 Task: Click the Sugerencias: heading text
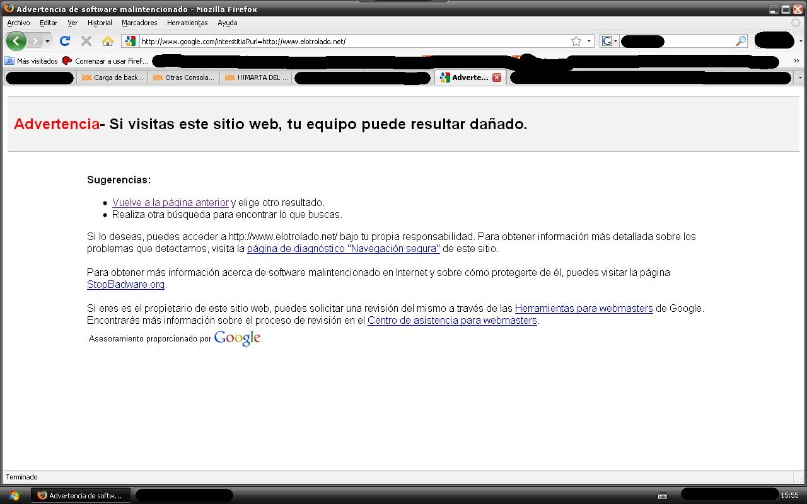click(x=119, y=180)
